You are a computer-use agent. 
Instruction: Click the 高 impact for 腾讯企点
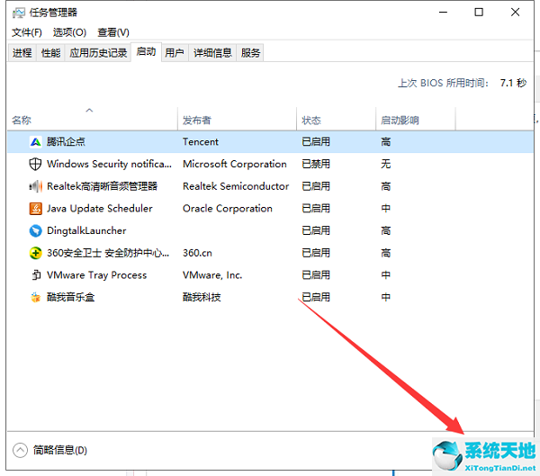[386, 142]
